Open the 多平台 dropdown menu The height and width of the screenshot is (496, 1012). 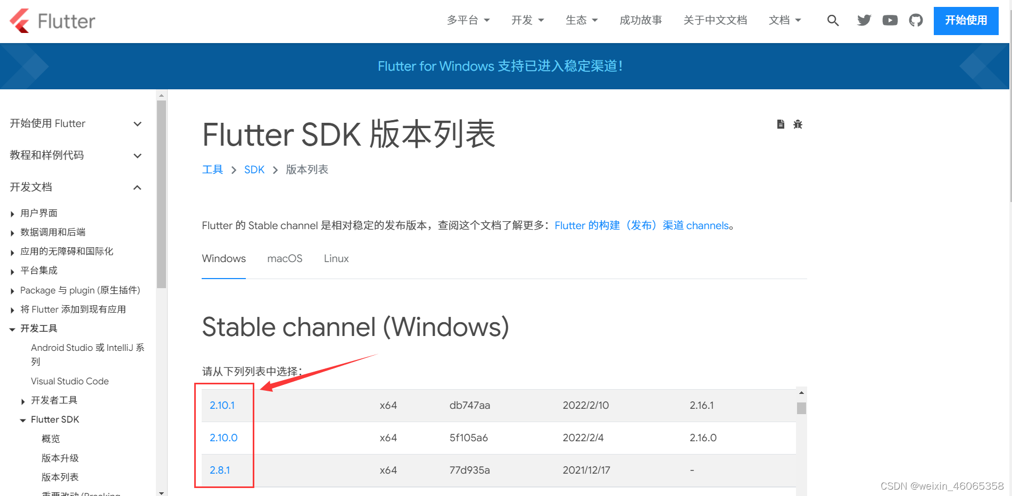click(468, 20)
